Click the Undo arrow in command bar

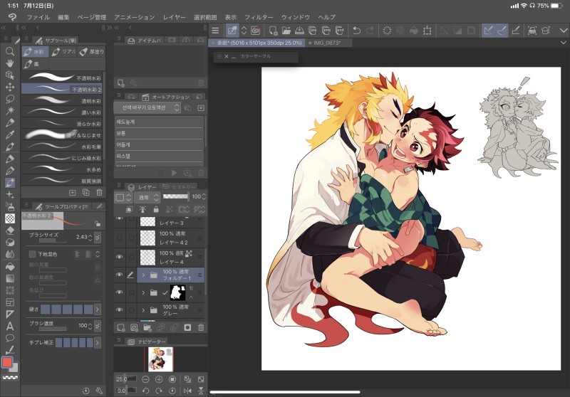click(357, 30)
